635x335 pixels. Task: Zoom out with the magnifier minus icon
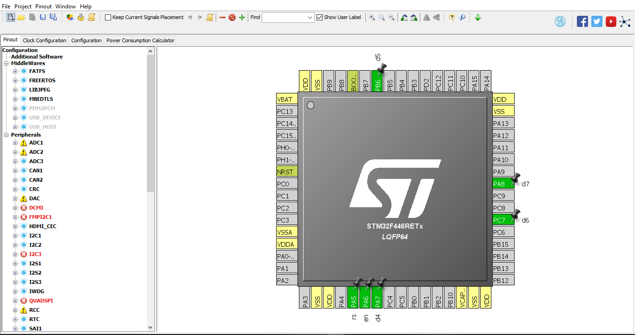(391, 17)
